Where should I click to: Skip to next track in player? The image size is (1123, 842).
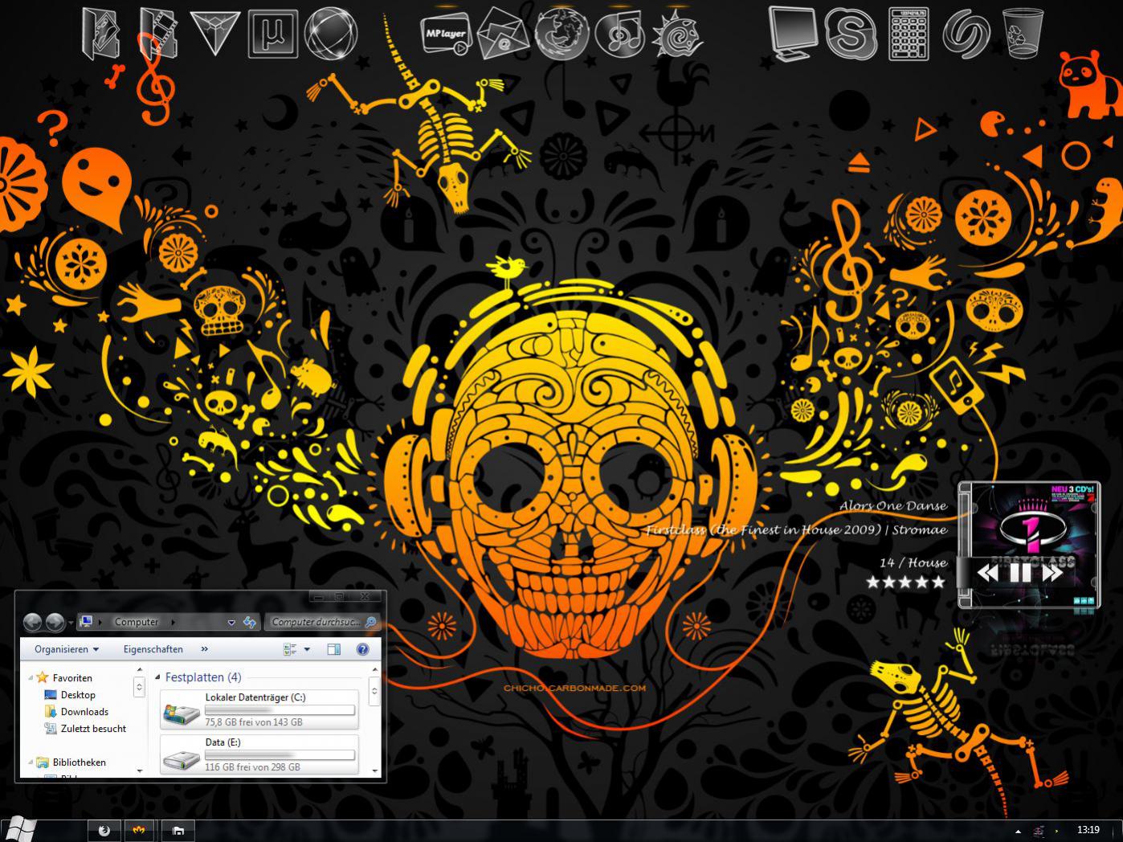(1052, 572)
